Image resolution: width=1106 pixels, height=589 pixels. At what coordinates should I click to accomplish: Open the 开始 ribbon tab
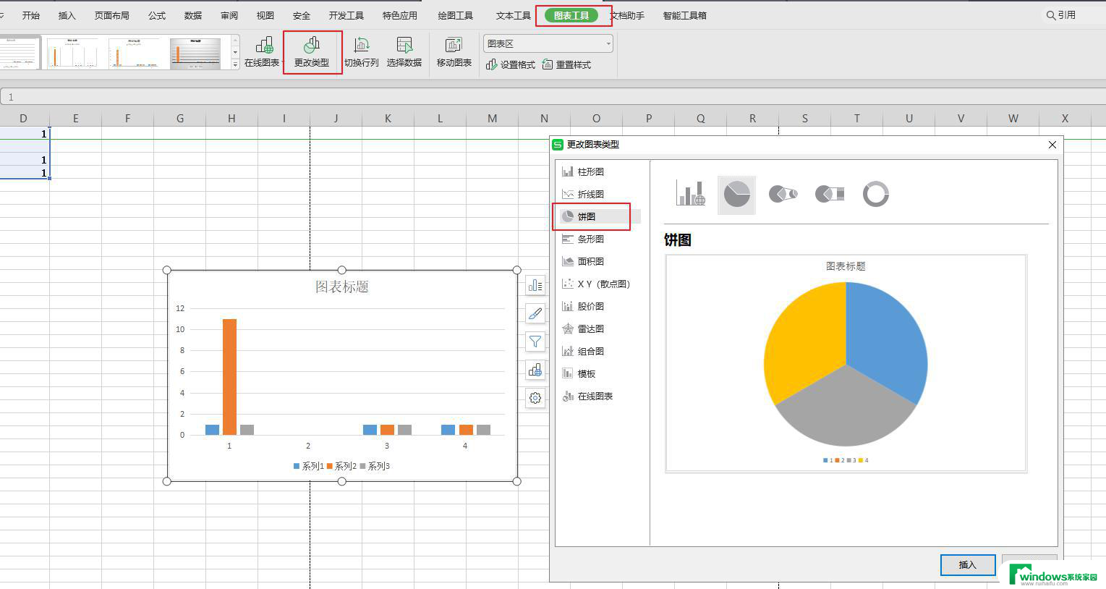31,15
